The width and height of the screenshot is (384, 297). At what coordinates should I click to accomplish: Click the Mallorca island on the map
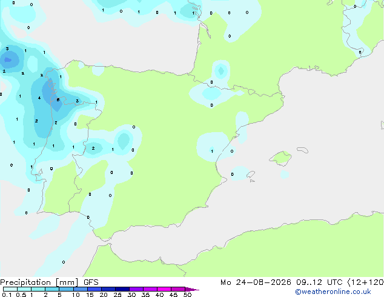coord(280,158)
